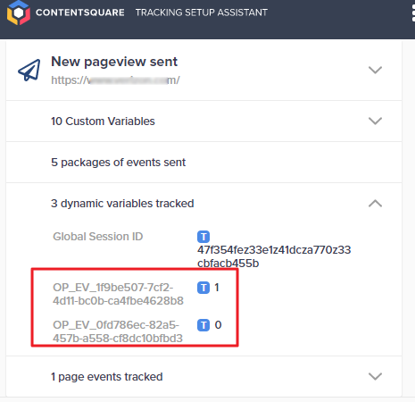415x402 pixels.
Task: Click the New pageview sent heading
Action: pos(114,62)
